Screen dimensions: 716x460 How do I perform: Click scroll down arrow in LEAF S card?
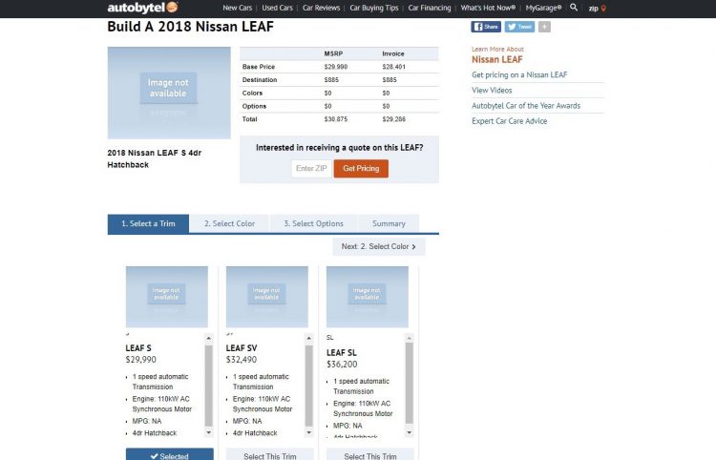tap(209, 432)
